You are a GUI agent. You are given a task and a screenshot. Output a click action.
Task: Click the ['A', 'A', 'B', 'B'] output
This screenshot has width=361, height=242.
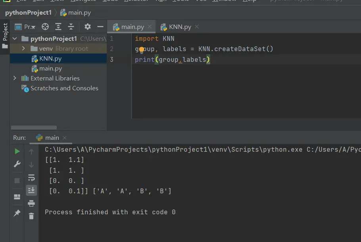tap(132, 191)
